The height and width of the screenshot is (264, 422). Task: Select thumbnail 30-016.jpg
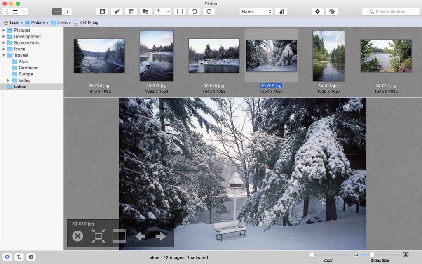pyautogui.click(x=99, y=56)
